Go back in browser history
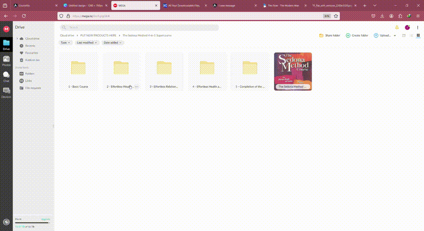 [6, 16]
